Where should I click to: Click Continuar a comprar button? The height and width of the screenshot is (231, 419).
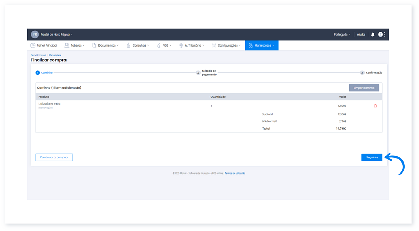[54, 157]
